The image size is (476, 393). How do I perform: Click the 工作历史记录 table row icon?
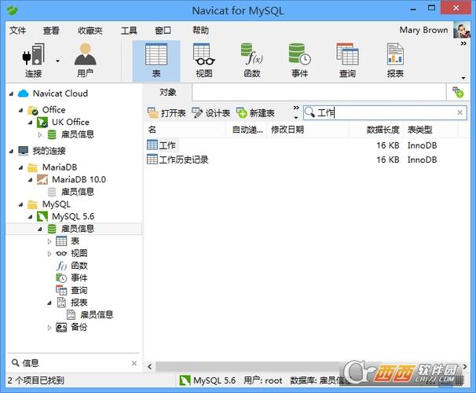tap(152, 159)
